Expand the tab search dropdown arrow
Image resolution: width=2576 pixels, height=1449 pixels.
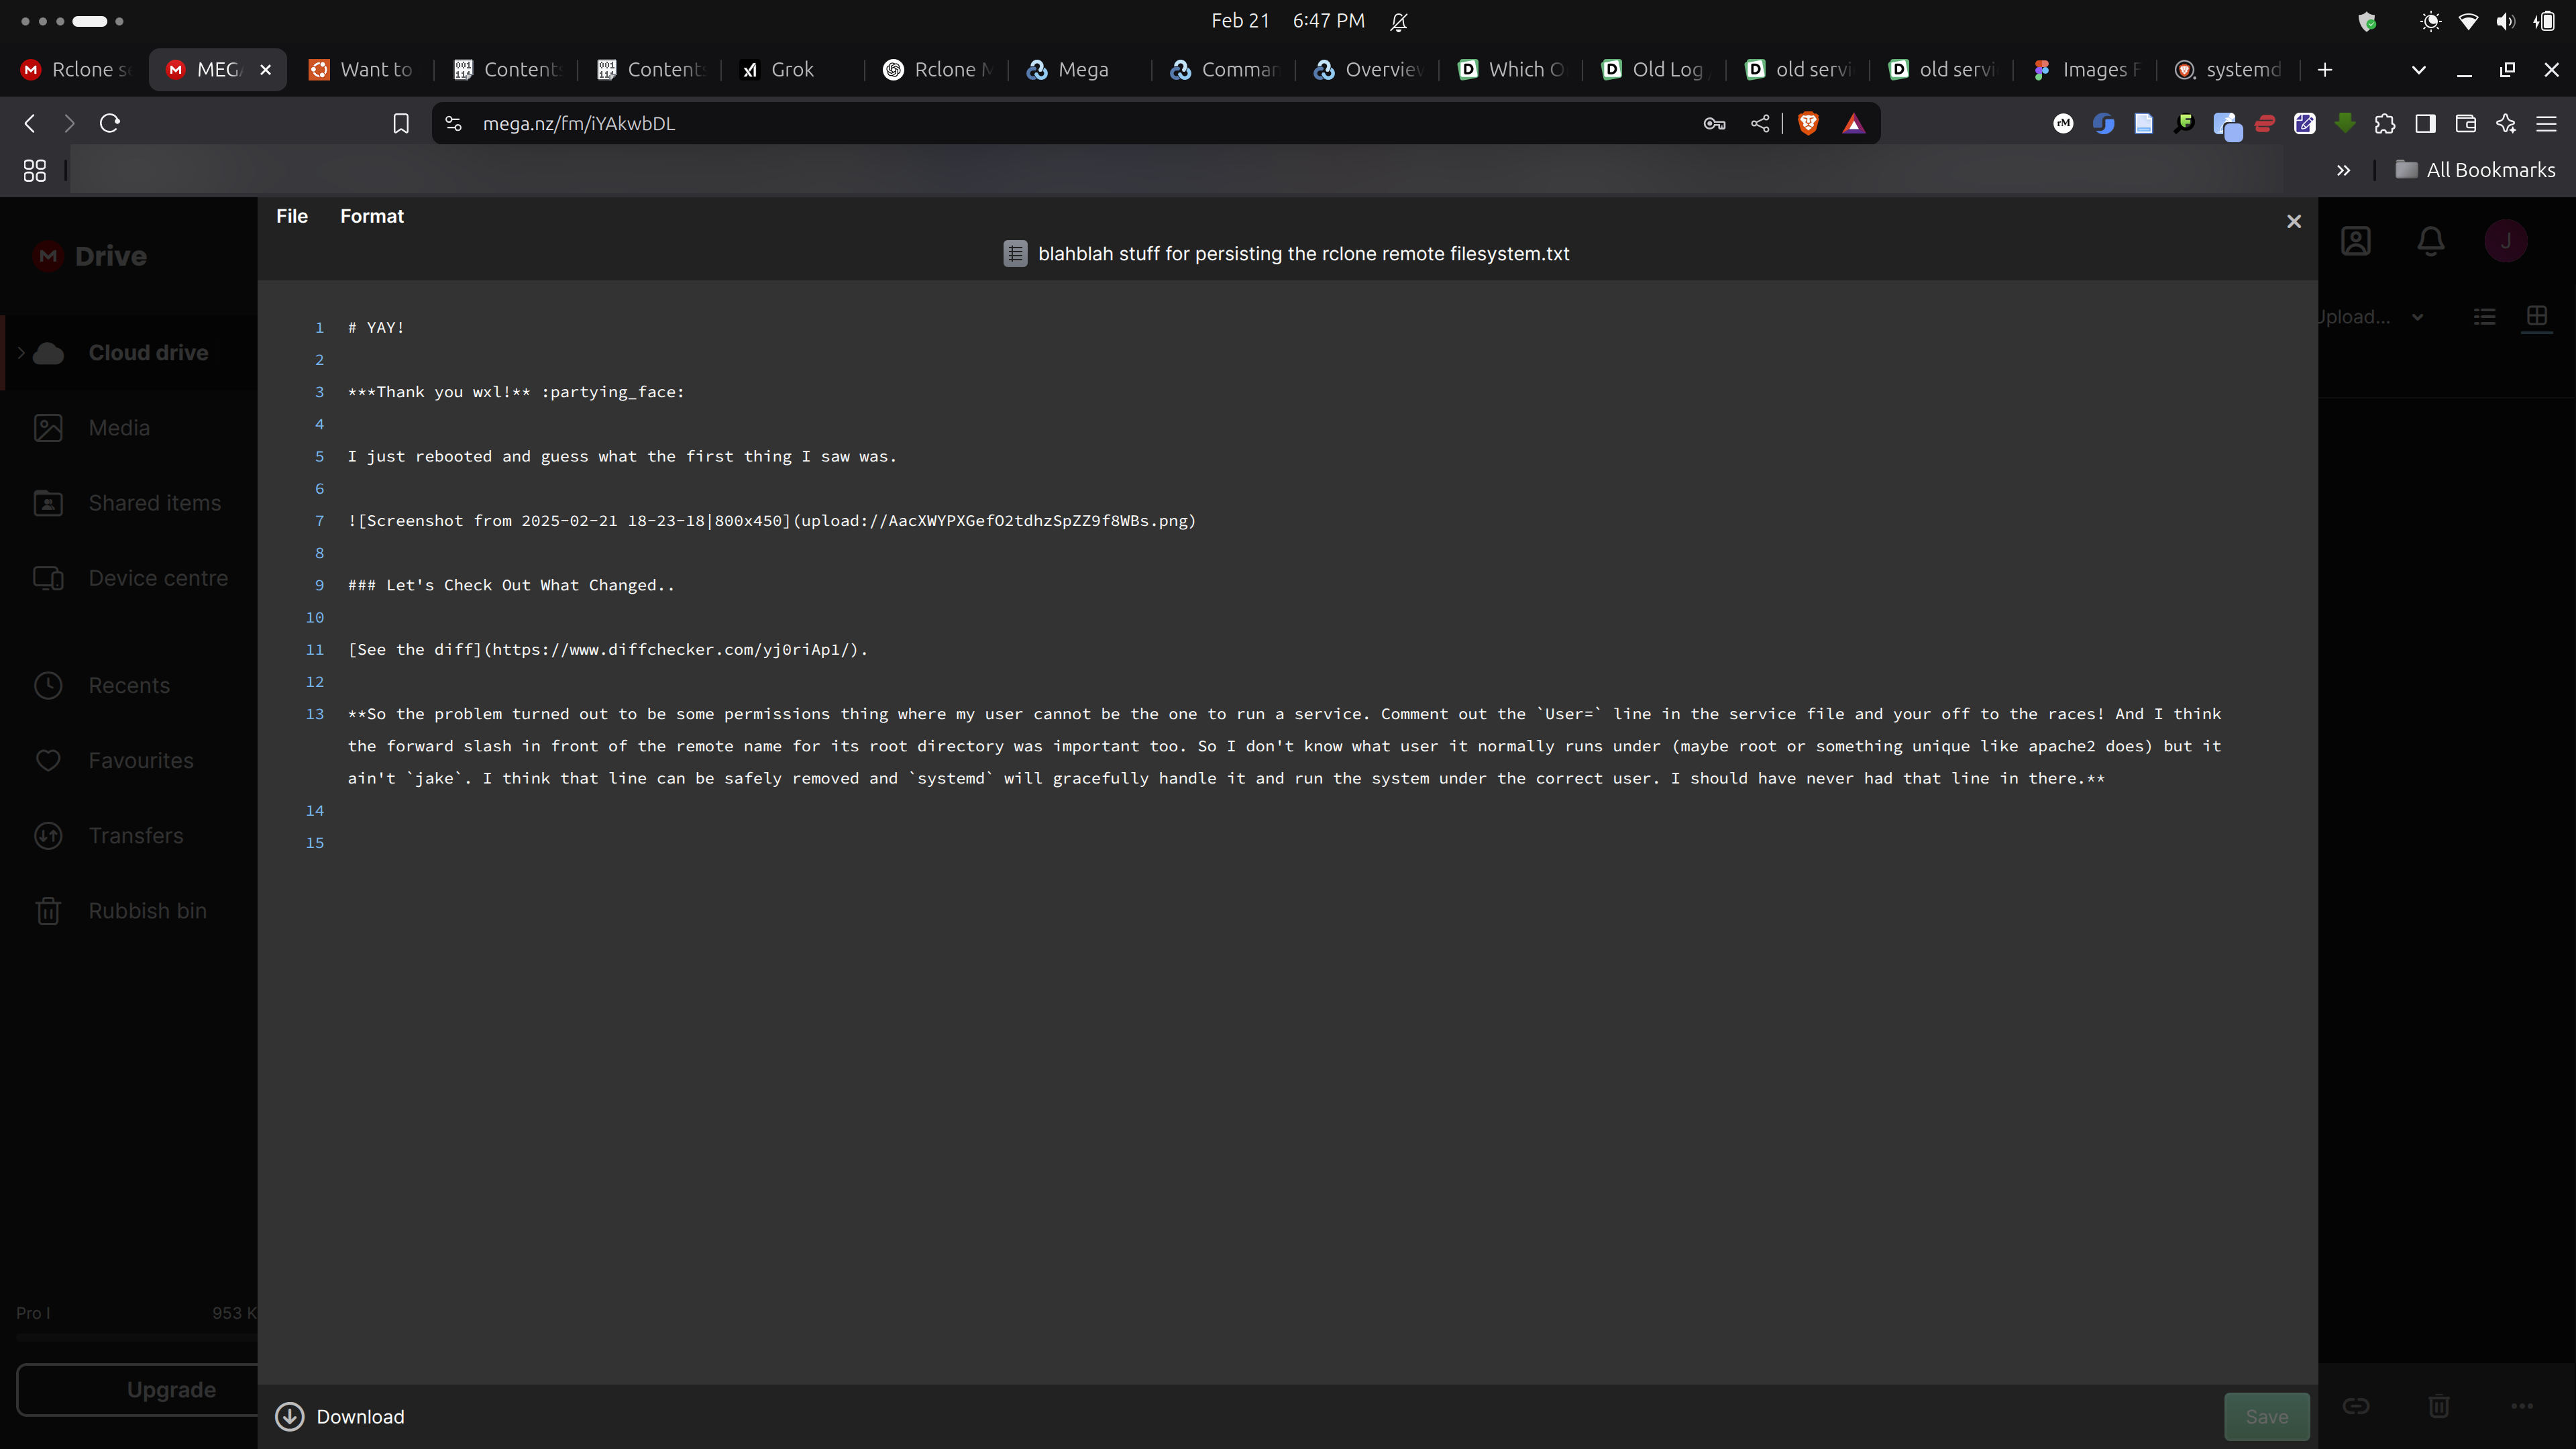[x=2419, y=70]
